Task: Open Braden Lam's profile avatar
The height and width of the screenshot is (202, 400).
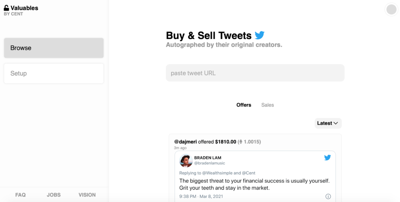Action: (x=186, y=161)
